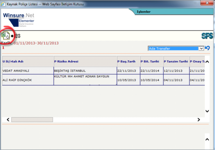This screenshot has width=215, height=150.
Task: Click the P Tanzim Tarihi column header
Action: coord(176,61)
